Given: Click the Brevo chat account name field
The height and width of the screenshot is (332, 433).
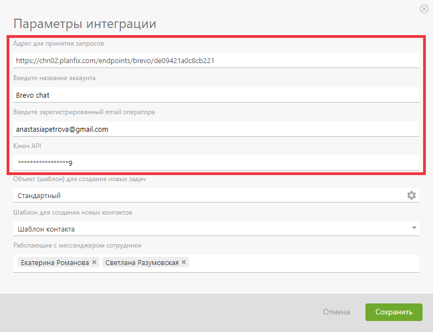Looking at the screenshot, I should 216,95.
